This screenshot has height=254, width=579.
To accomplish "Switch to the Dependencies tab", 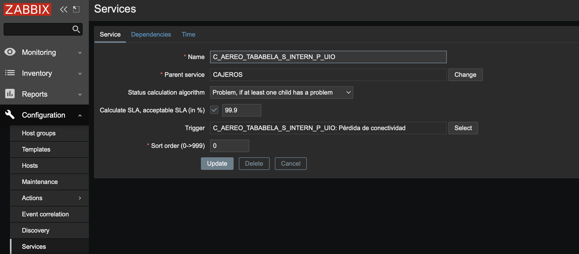I will [151, 34].
